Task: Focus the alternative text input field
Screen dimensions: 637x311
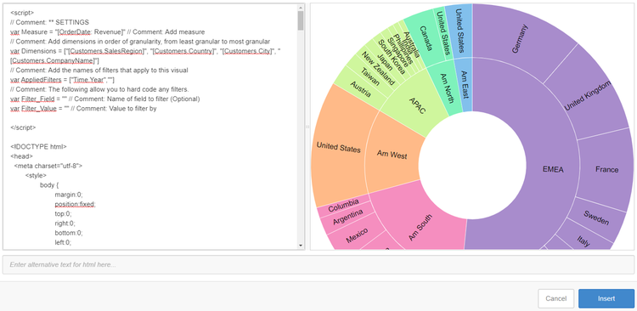Action: pyautogui.click(x=318, y=264)
